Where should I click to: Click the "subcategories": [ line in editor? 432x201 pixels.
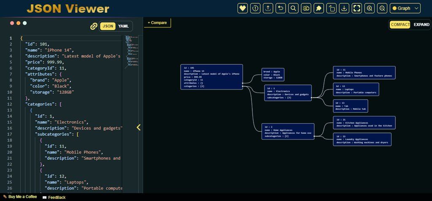click(x=57, y=134)
